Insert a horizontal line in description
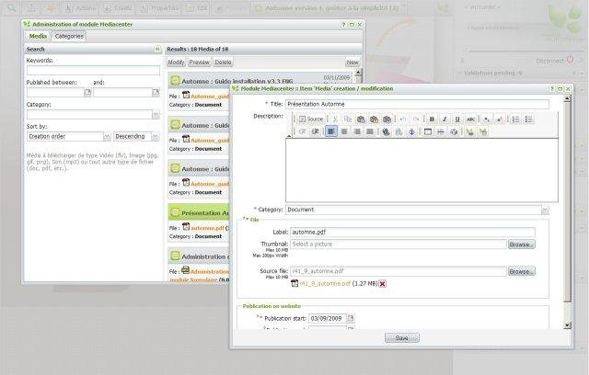 click(x=441, y=131)
